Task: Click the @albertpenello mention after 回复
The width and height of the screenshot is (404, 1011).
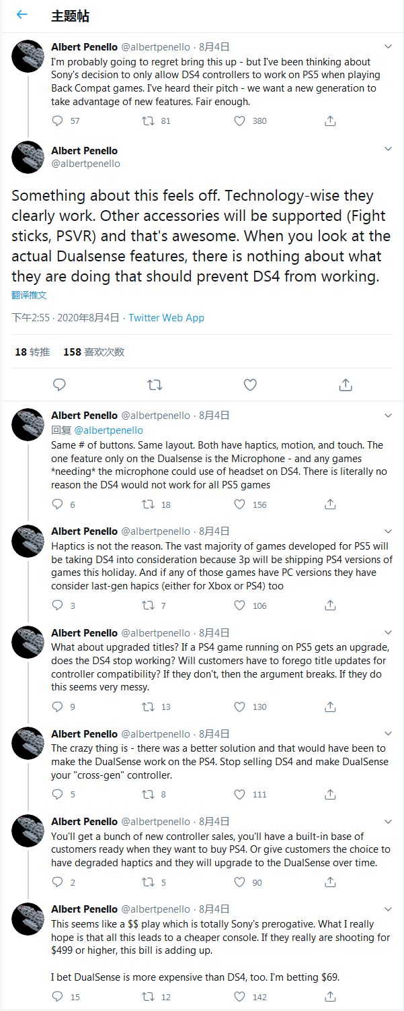Action: 108,430
